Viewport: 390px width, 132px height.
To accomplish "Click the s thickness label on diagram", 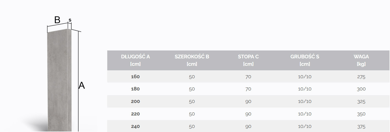I will 70,20.
